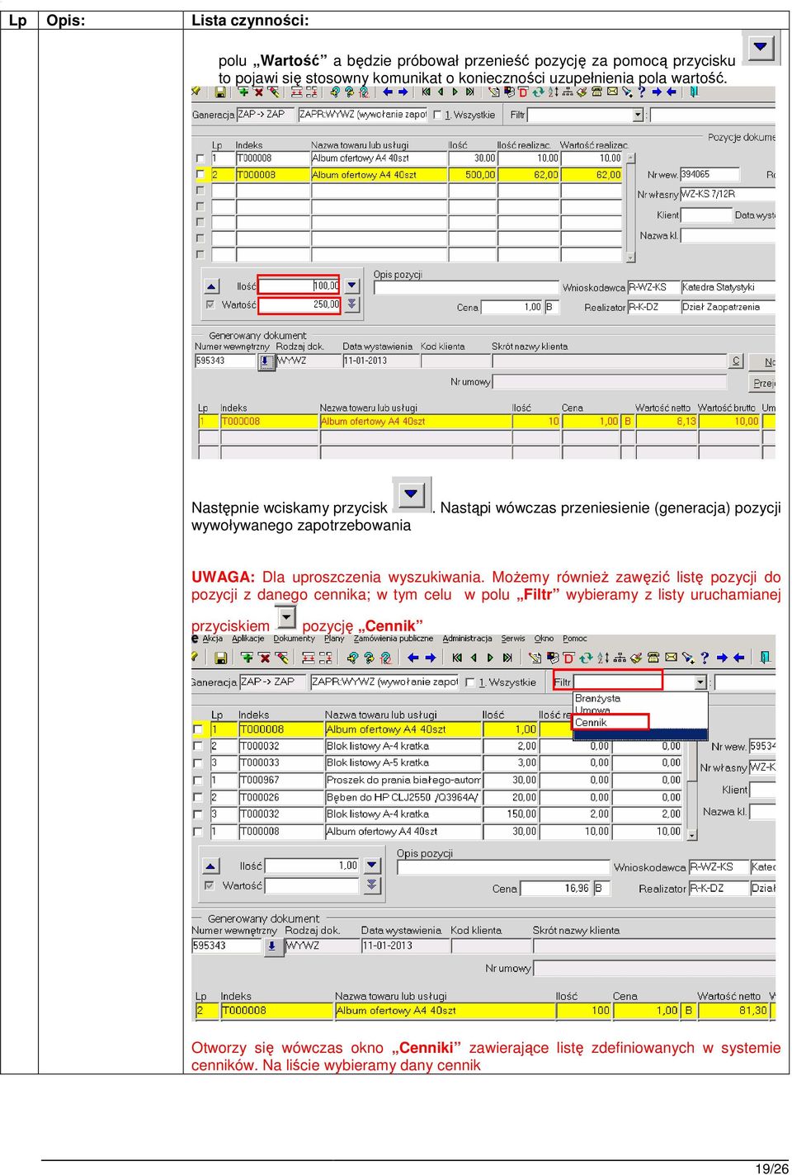Click the Cena field showing 16,96
Viewport: 792px width, 1175px height.
pos(556,889)
